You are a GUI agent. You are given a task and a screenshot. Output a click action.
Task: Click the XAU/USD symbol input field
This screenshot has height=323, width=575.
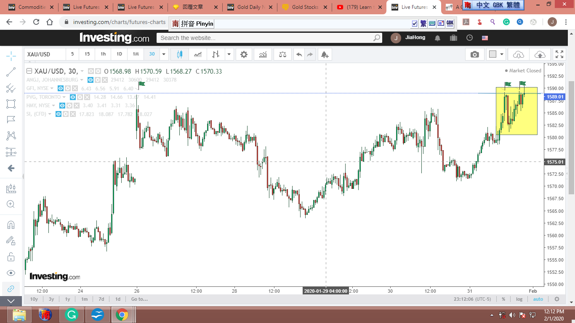pyautogui.click(x=44, y=54)
